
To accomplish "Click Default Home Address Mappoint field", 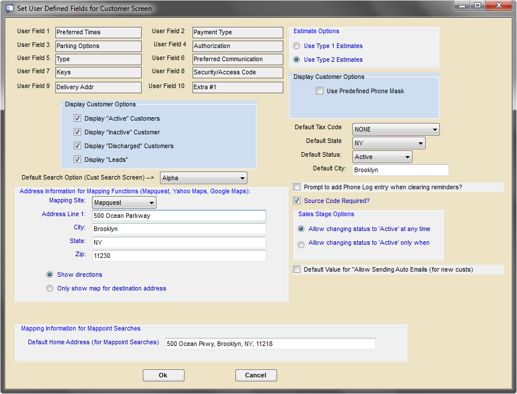I will [270, 344].
